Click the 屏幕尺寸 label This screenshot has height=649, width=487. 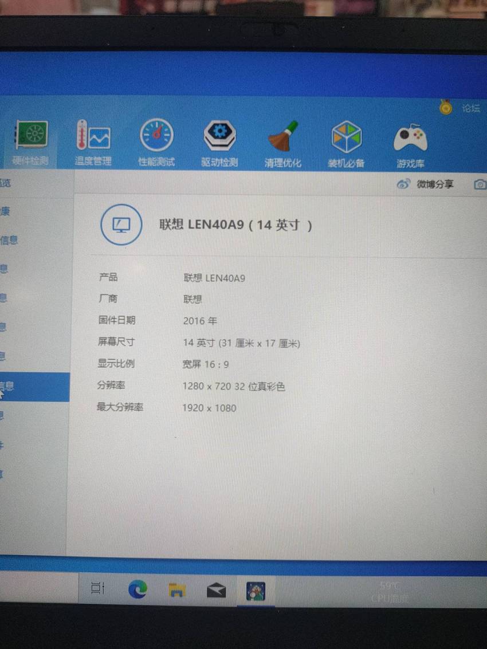point(116,341)
